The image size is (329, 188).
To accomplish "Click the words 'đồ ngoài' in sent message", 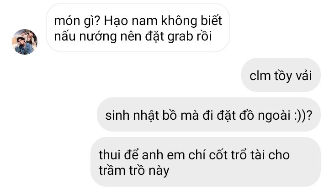I will click(x=265, y=115).
